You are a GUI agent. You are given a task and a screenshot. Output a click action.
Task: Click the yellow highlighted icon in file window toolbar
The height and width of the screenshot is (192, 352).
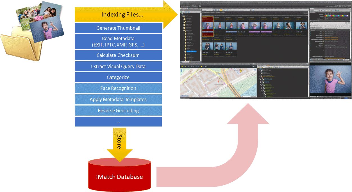tap(221, 10)
